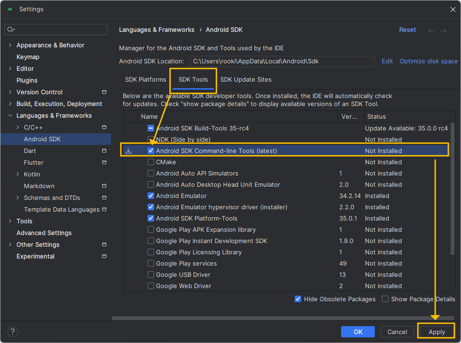The width and height of the screenshot is (461, 343).
Task: Check Google Play services checkbox
Action: pos(151,263)
